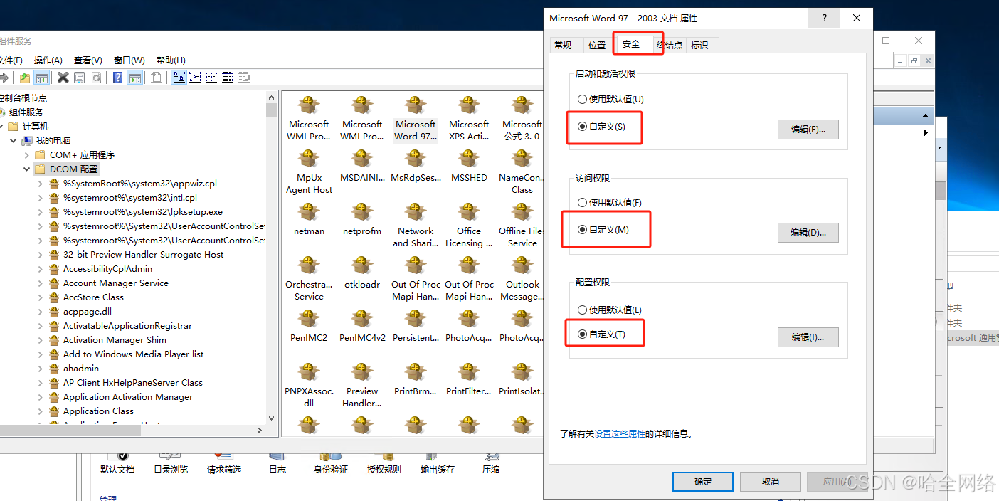The height and width of the screenshot is (501, 999).
Task: Expand the Application Class tree node
Action: tap(40, 411)
